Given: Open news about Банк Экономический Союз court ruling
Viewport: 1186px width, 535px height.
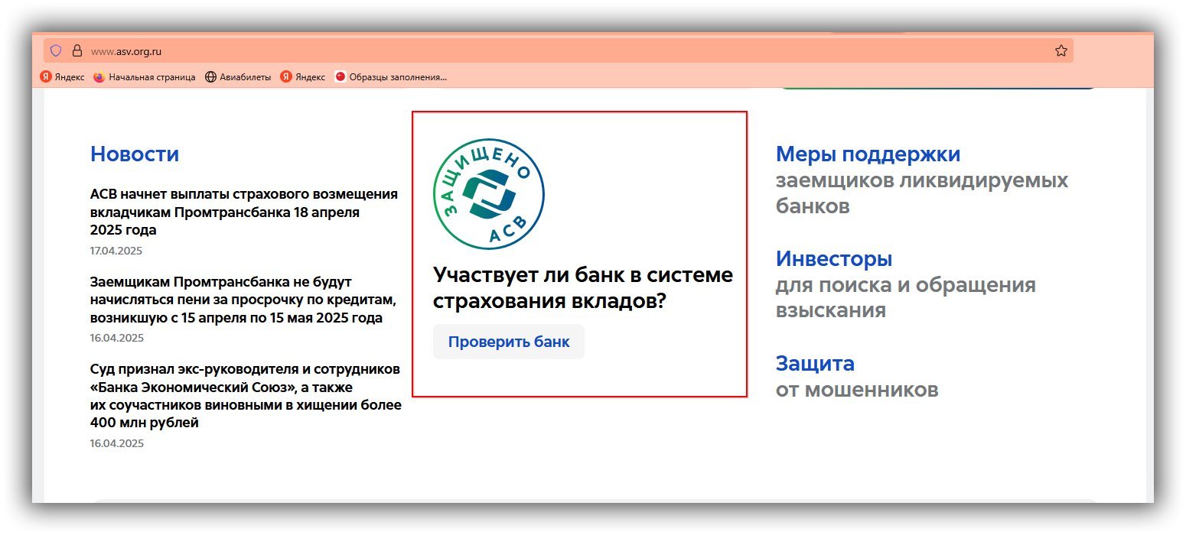Looking at the screenshot, I should pyautogui.click(x=245, y=396).
